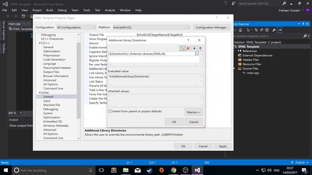This screenshot has width=312, height=175.
Task: Click OK in Additional Library Directories dialog
Action: point(174,122)
